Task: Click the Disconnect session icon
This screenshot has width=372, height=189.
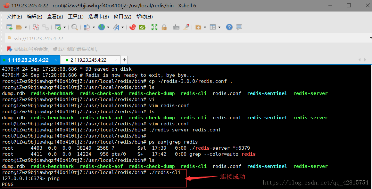Action: pos(36,27)
